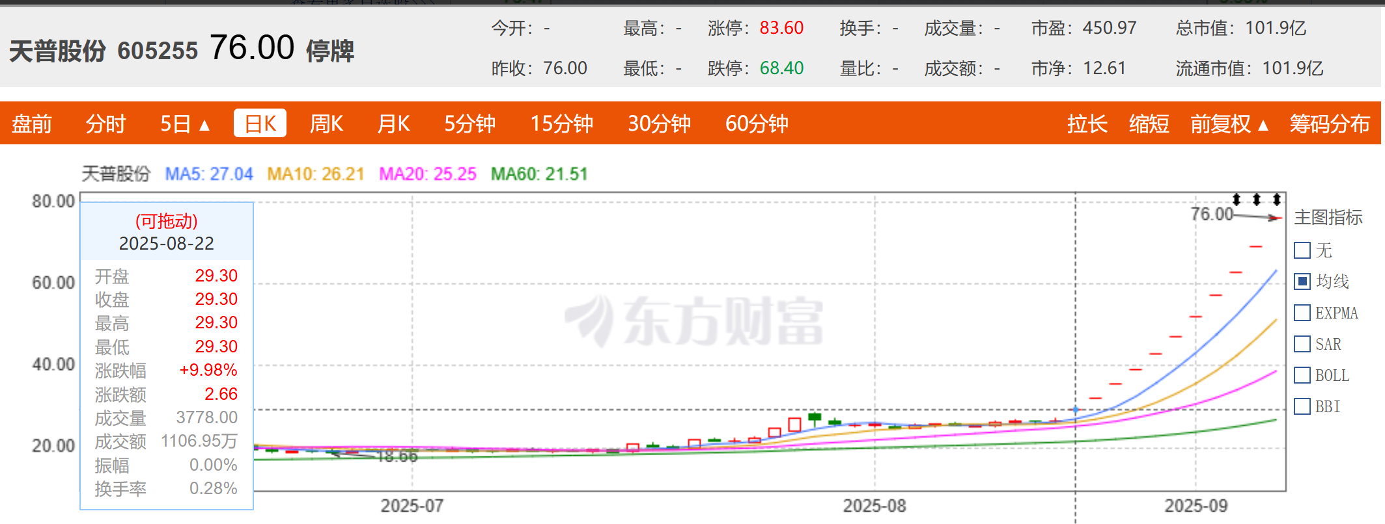Viewport: 1385px width, 524px height.
Task: Enable the BBI indicator checkbox
Action: click(x=1302, y=406)
